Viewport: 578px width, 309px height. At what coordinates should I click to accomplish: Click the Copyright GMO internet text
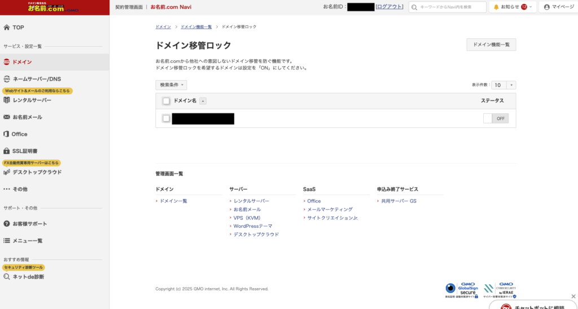[x=212, y=289]
